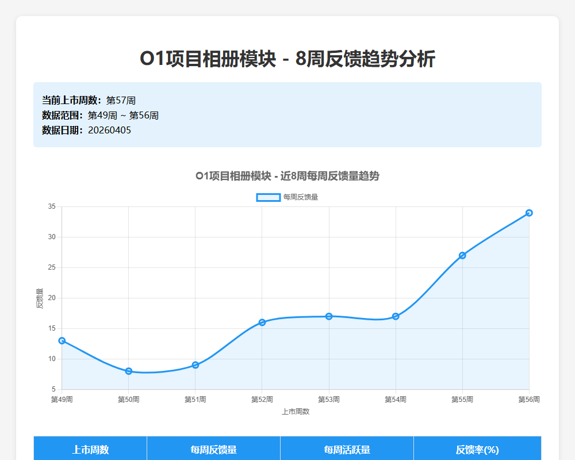
Task: Select the 第54周 data point on the chart
Action: [x=396, y=316]
